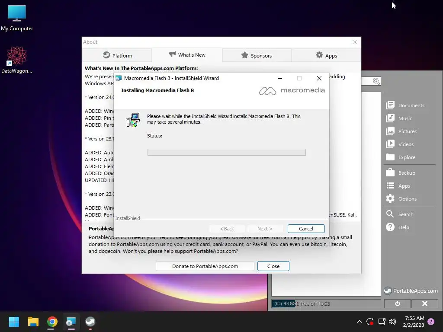Open Google Chrome from the taskbar
Viewport: 443px width, 332px height.
point(52,322)
